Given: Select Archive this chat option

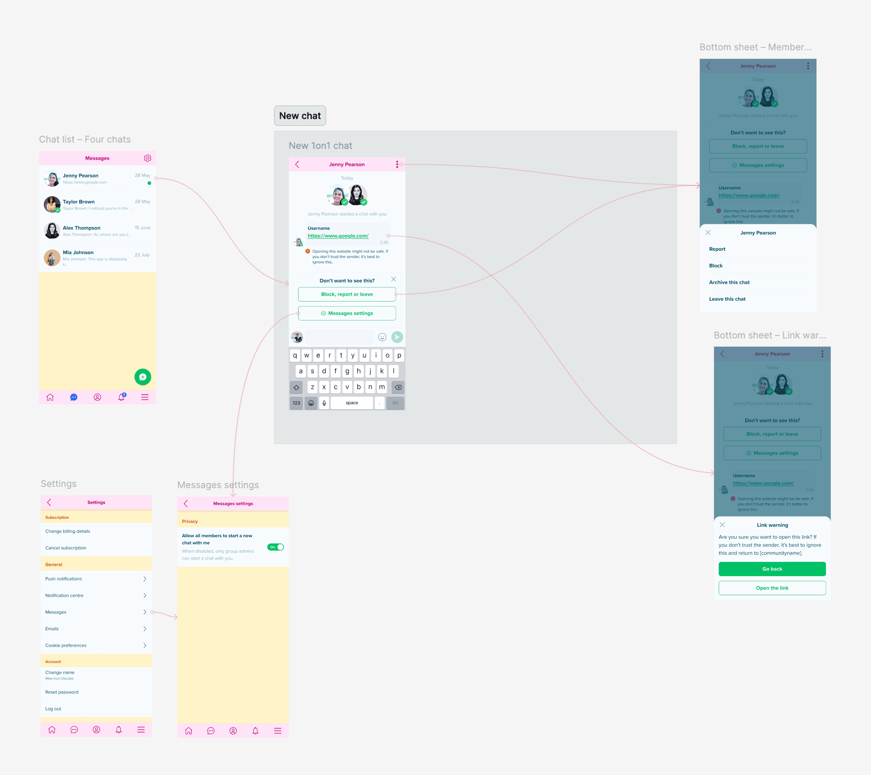Looking at the screenshot, I should click(758, 283).
